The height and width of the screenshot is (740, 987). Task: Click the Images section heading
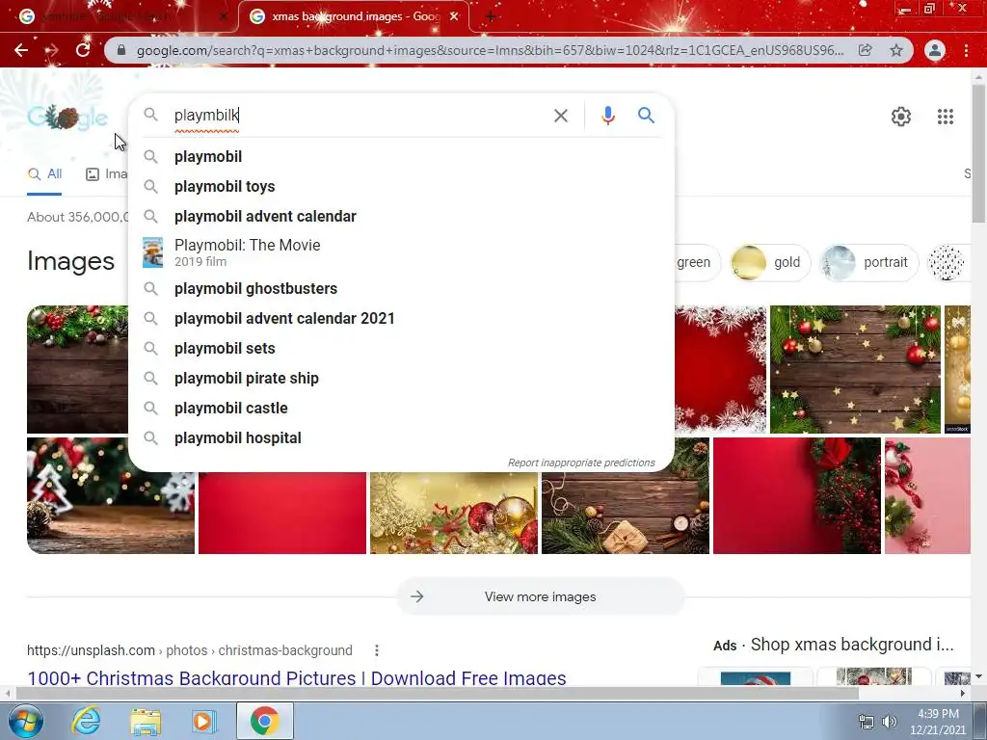[x=70, y=261]
